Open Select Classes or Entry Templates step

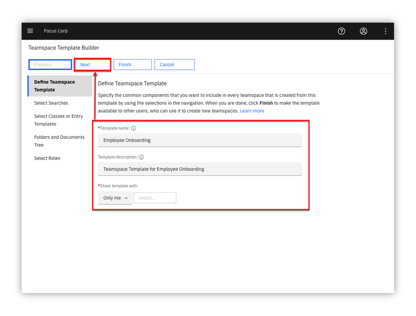[58, 120]
